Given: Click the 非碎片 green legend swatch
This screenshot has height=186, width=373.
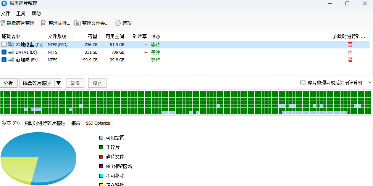Looking at the screenshot, I should point(101,147).
